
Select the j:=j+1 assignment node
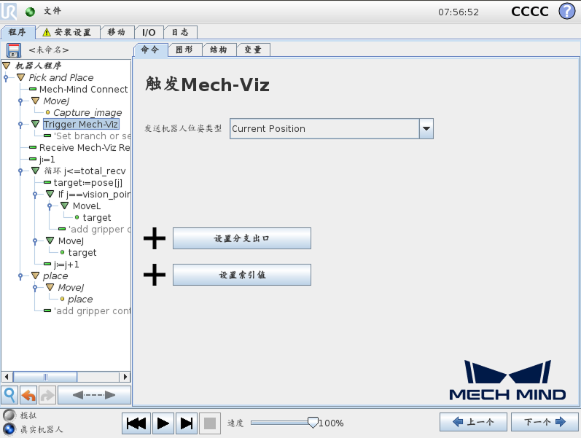coord(66,265)
